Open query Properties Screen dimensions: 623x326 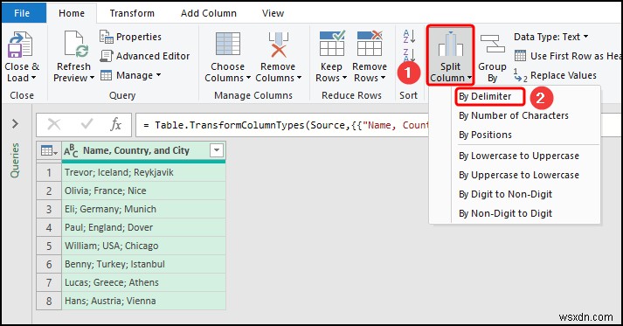(131, 37)
